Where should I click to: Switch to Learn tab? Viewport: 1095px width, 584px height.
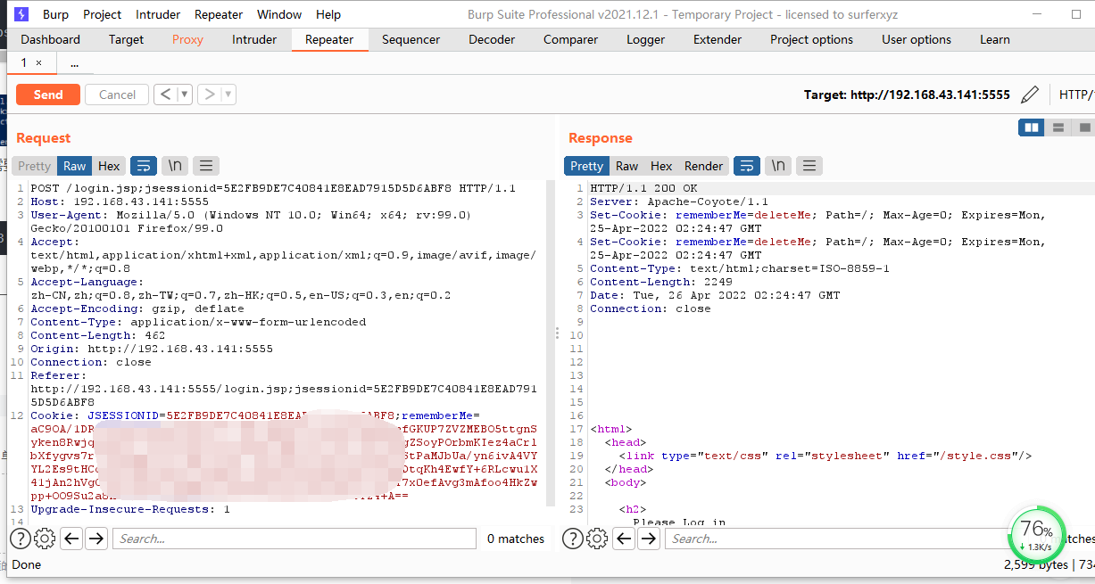[x=995, y=39]
